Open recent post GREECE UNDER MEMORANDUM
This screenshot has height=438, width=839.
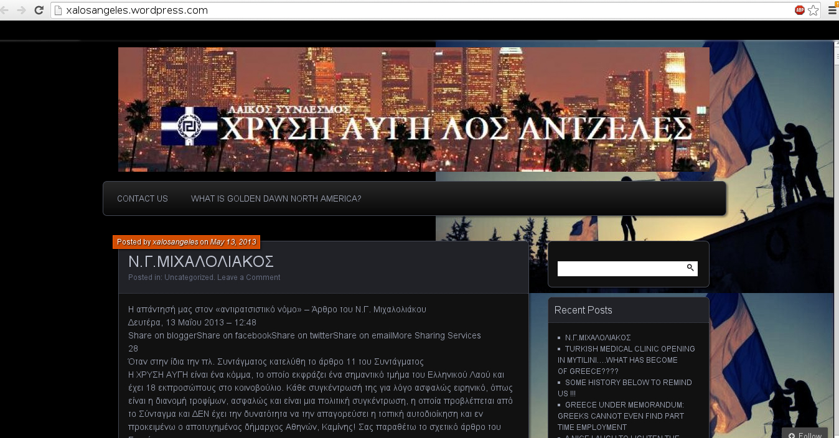point(621,416)
